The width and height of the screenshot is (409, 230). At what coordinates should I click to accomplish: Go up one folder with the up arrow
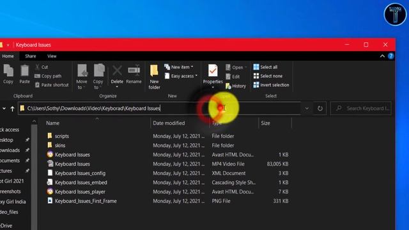(x=12, y=109)
